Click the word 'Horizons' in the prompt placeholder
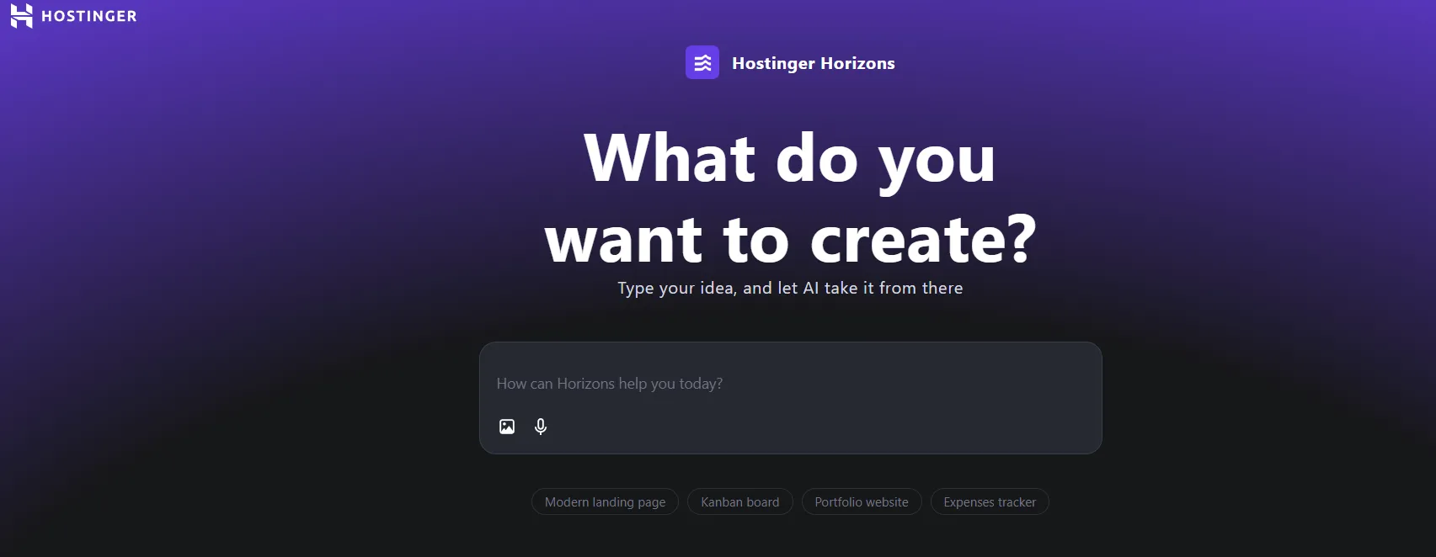 coord(585,384)
